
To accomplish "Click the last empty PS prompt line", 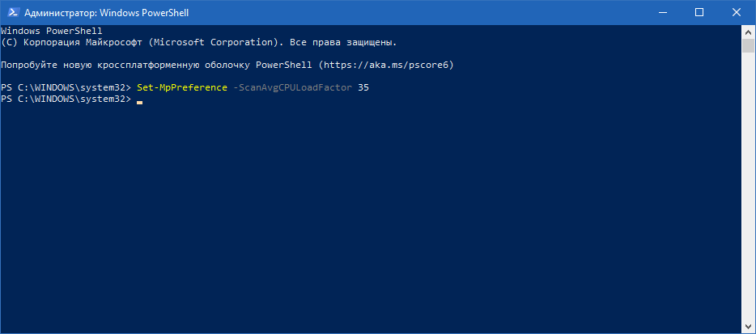I will pos(66,99).
